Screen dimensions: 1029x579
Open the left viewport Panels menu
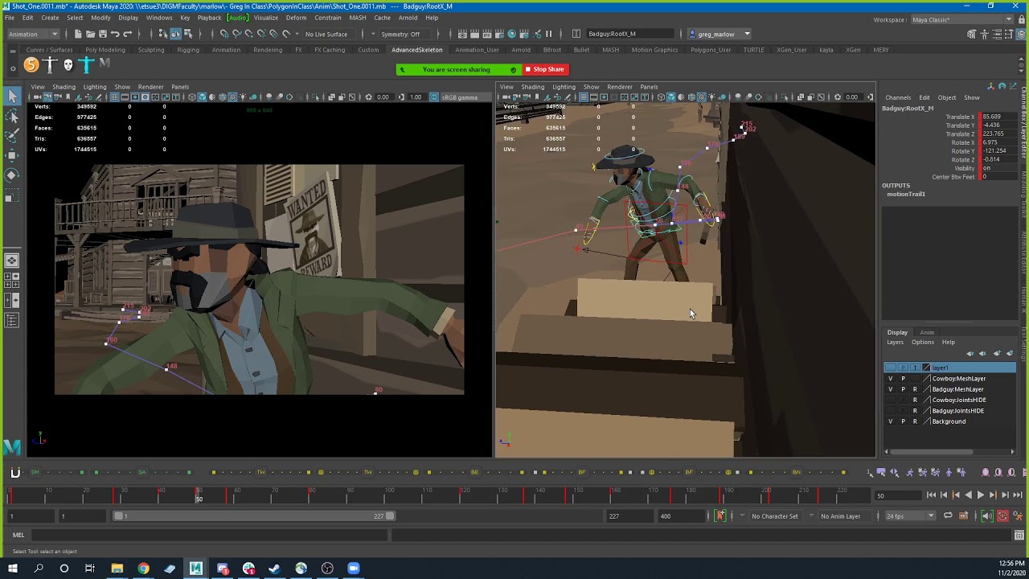tap(180, 87)
